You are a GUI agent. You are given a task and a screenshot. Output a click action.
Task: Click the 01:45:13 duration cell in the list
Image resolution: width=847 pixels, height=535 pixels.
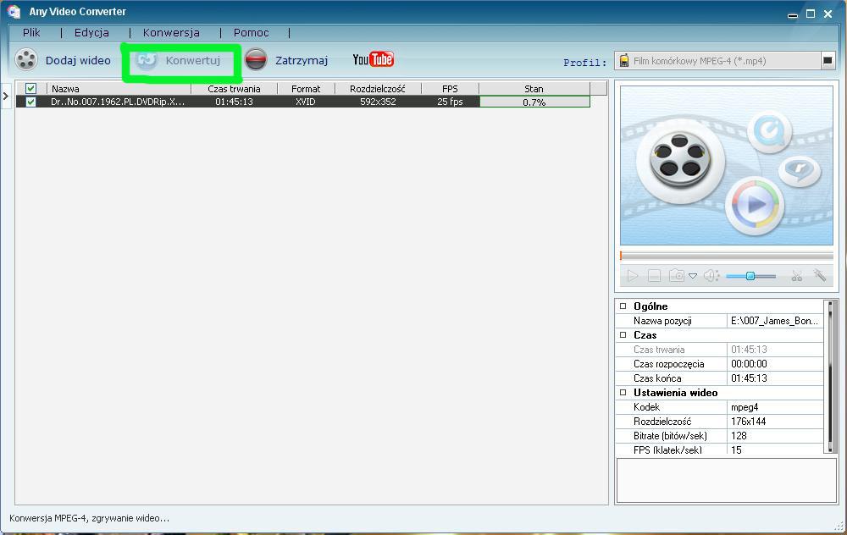point(234,102)
